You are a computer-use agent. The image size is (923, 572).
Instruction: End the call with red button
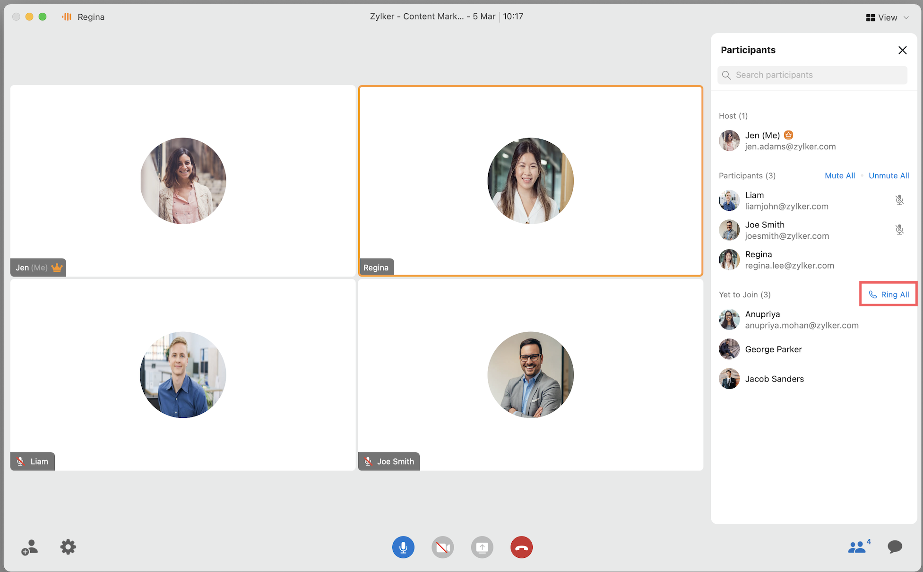point(521,547)
